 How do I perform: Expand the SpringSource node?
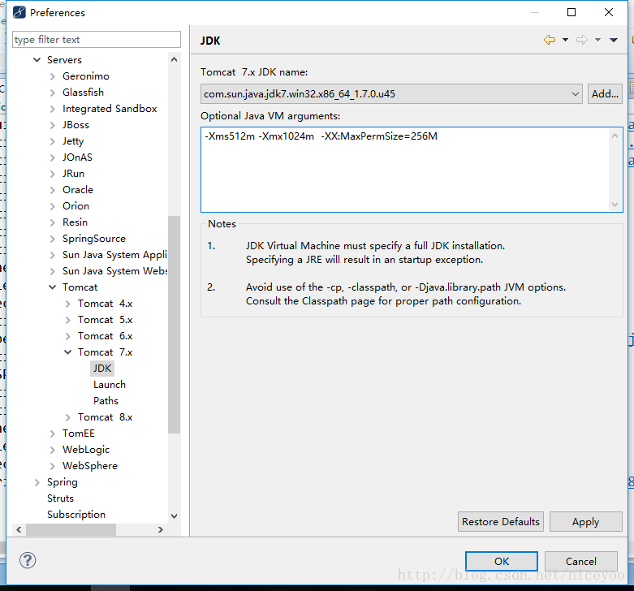[x=52, y=239]
